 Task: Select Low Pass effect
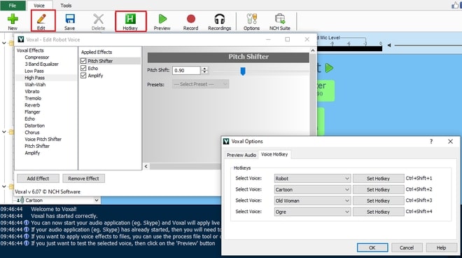(x=34, y=71)
